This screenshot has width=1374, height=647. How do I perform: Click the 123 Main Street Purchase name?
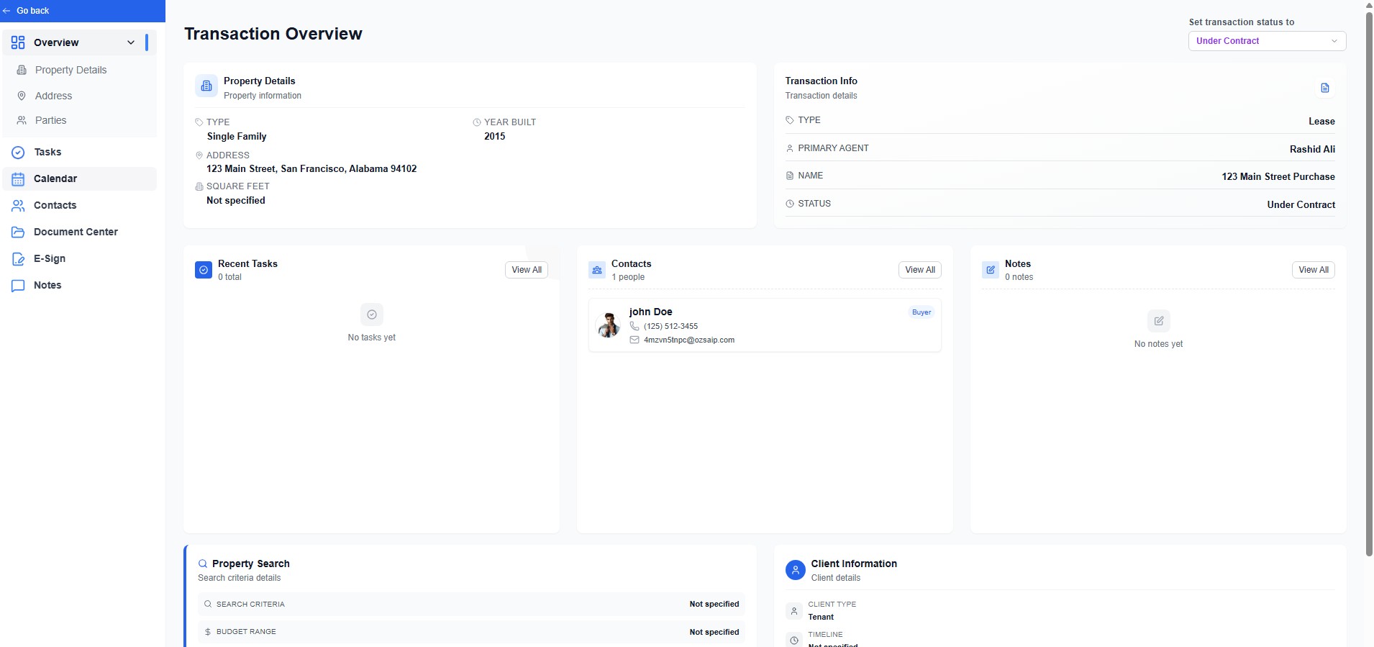tap(1278, 176)
